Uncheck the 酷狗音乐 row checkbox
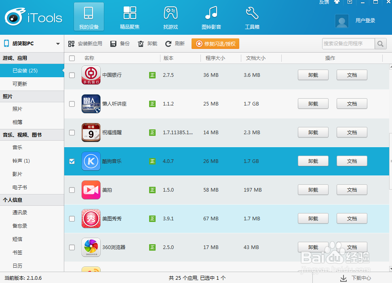Viewport: 392px width, 283px height. (x=72, y=161)
